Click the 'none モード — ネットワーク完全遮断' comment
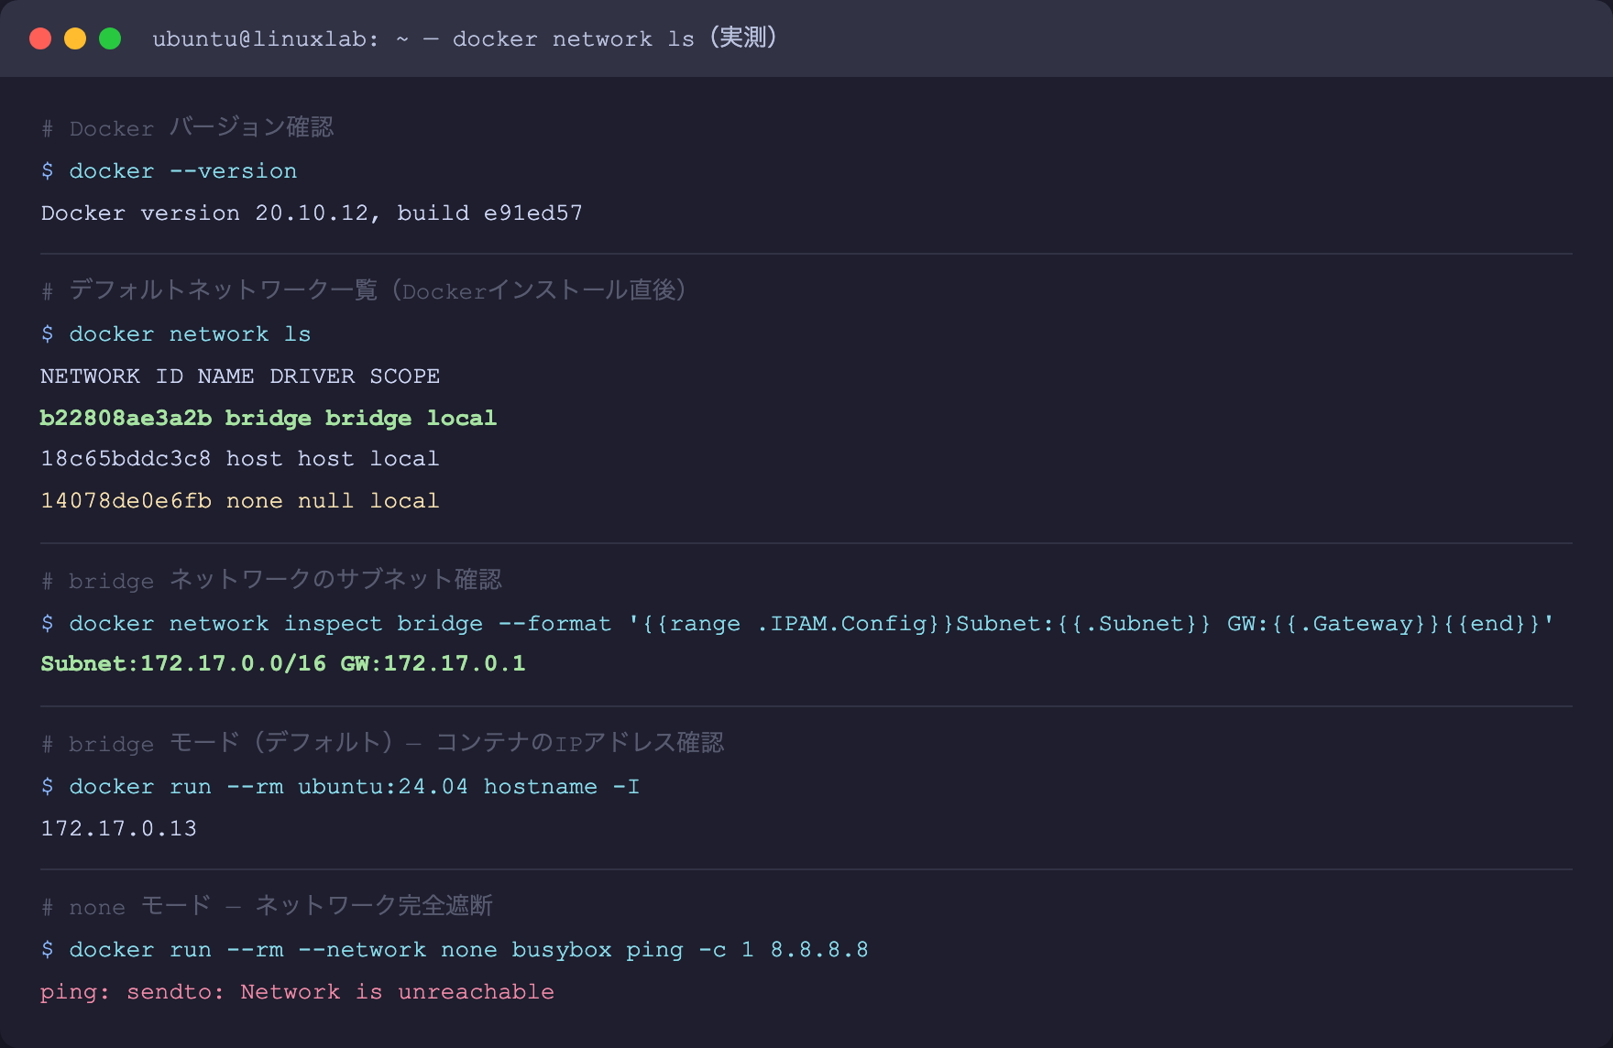 (267, 906)
